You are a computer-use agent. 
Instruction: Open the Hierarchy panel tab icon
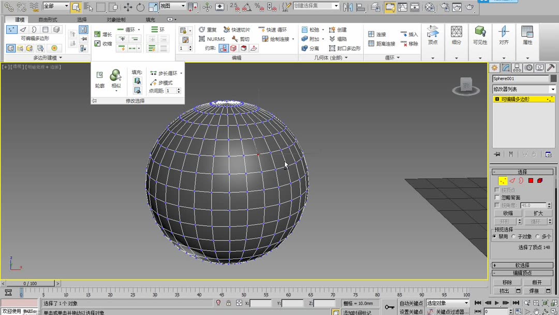tap(517, 68)
